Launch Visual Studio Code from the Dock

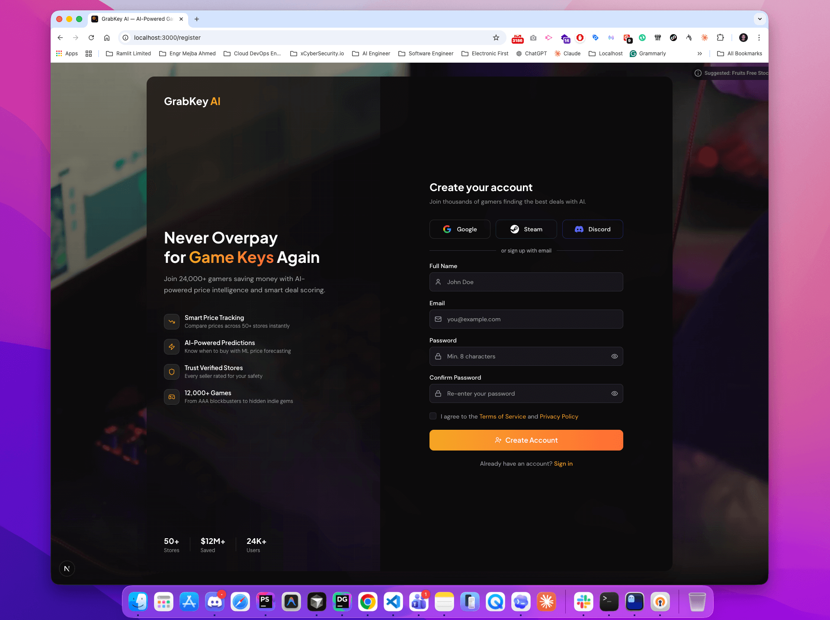[393, 601]
